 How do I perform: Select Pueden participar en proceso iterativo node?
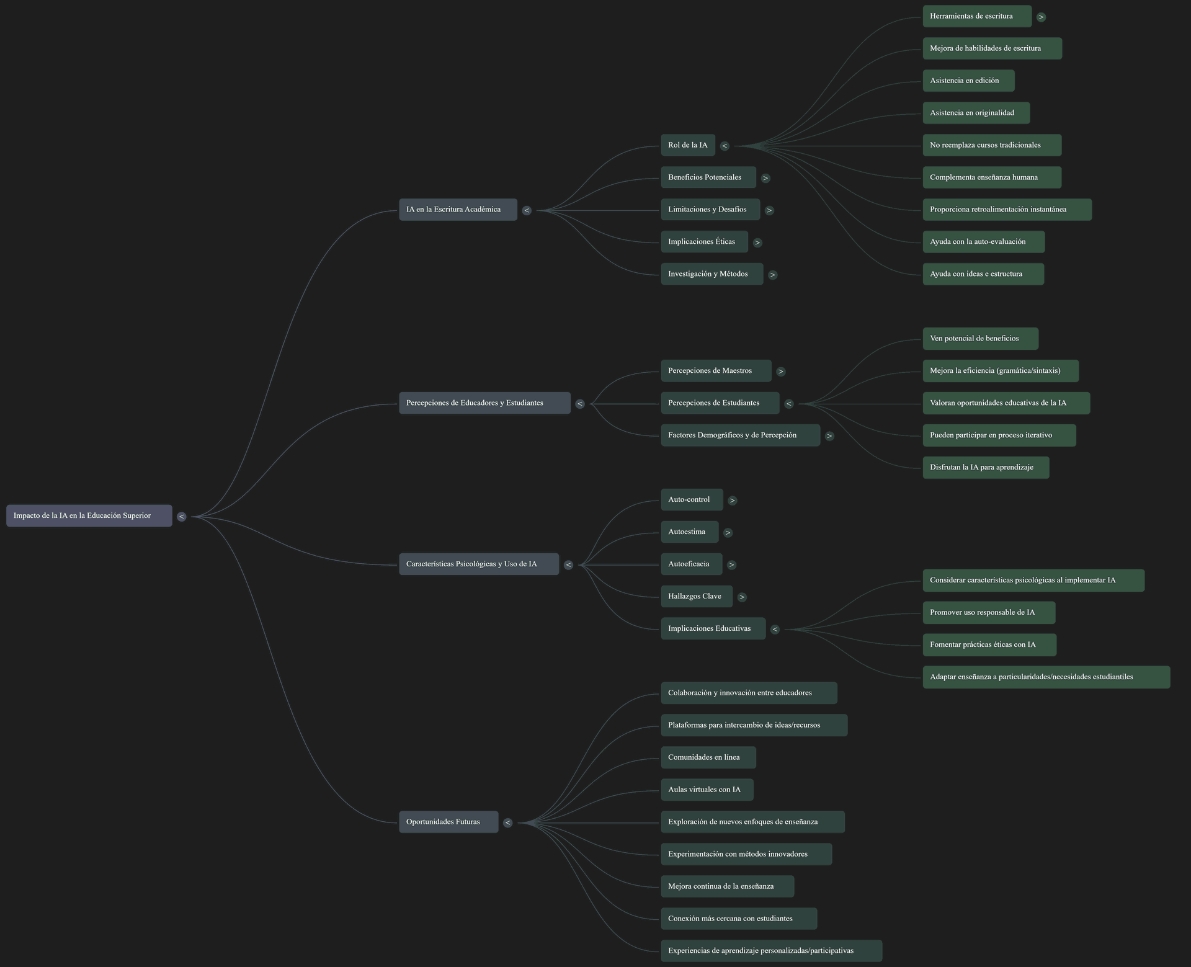click(x=999, y=435)
